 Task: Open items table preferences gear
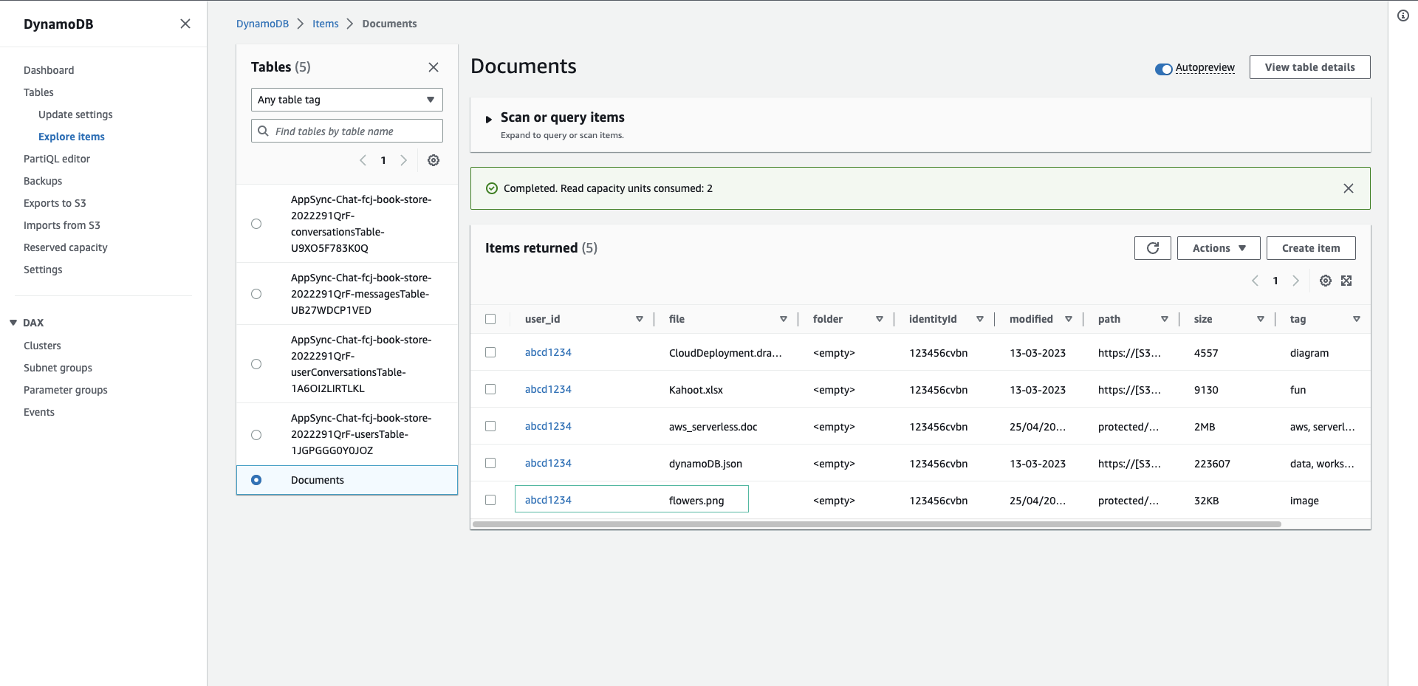[x=1326, y=281]
